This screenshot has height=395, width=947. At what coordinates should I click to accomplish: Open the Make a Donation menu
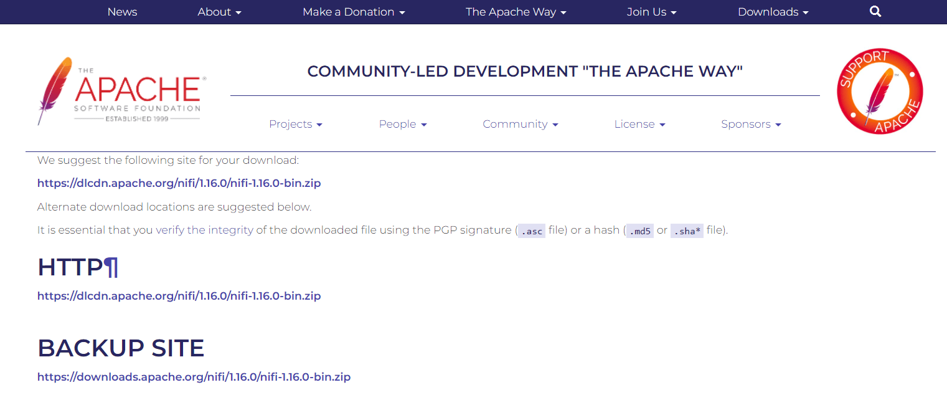tap(353, 11)
